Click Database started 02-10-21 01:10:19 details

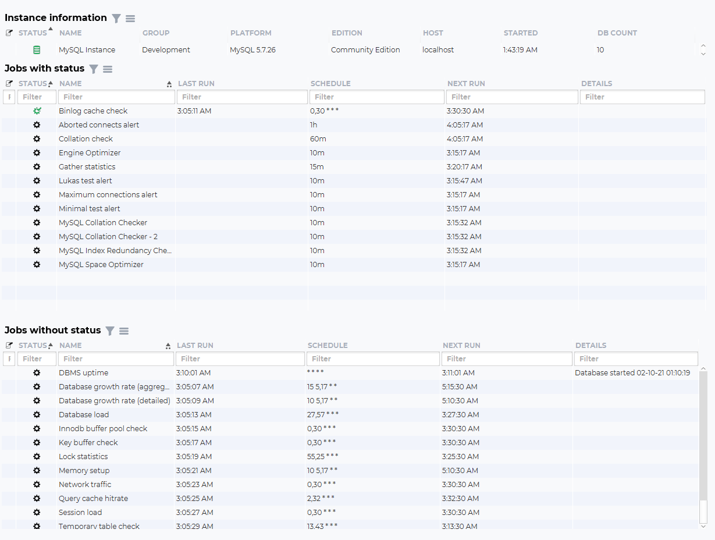pos(632,372)
